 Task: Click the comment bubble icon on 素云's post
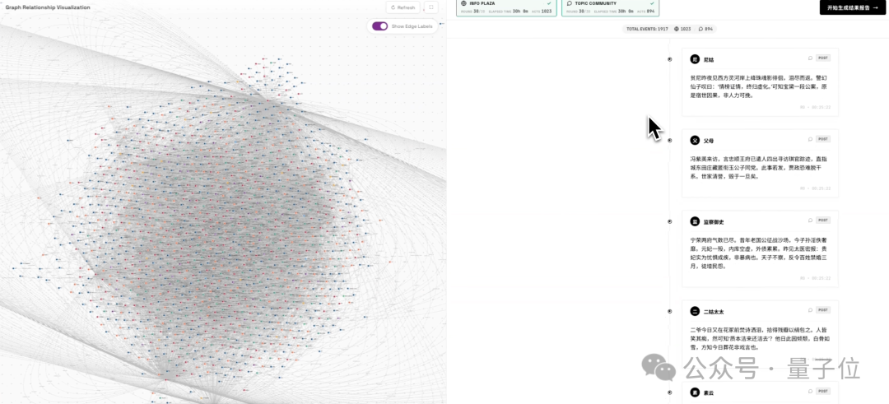tap(810, 391)
